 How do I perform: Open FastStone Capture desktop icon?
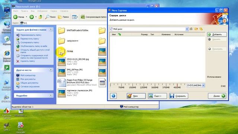click(x=7, y=113)
